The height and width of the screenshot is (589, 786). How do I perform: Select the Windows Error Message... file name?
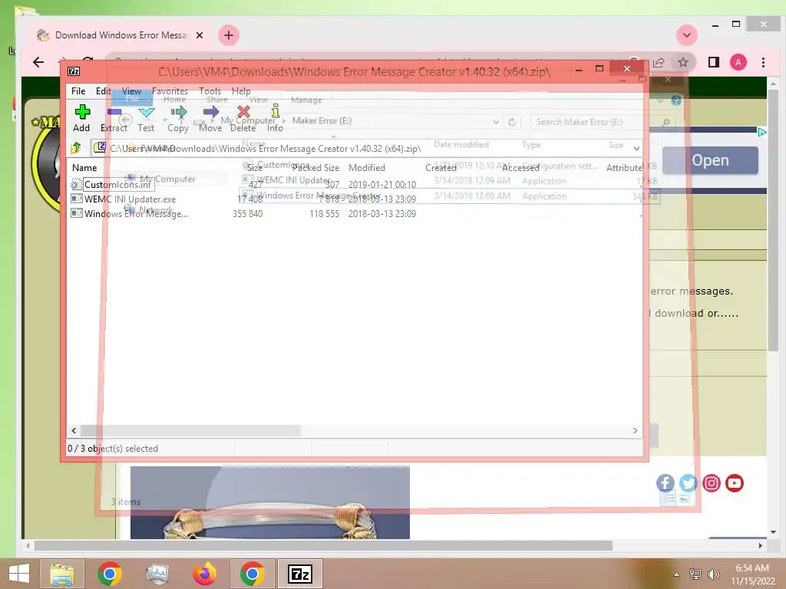point(136,214)
